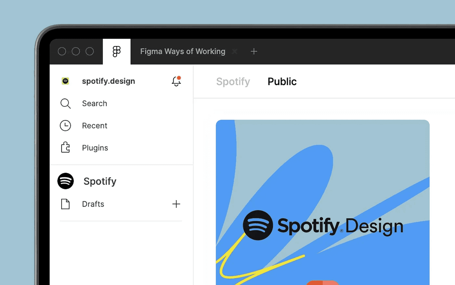Open the Spotify Design file thumbnail
The width and height of the screenshot is (455, 285).
pyautogui.click(x=323, y=202)
